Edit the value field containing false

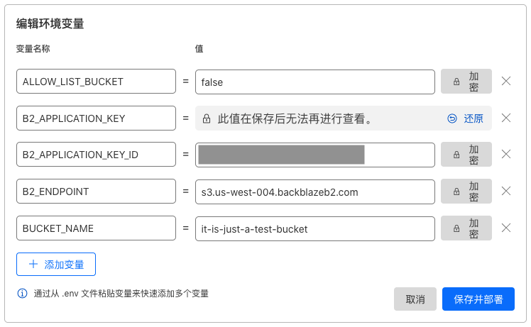pyautogui.click(x=315, y=82)
